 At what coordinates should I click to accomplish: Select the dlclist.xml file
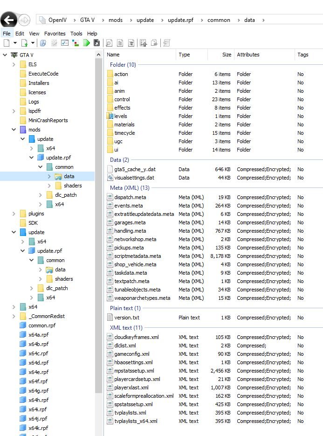point(125,346)
